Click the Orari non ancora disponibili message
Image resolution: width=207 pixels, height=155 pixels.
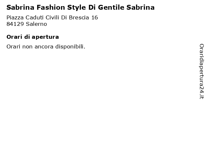[46, 46]
